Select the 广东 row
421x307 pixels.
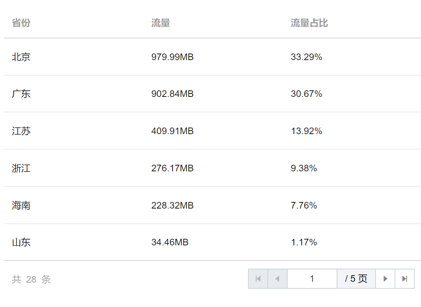point(212,94)
